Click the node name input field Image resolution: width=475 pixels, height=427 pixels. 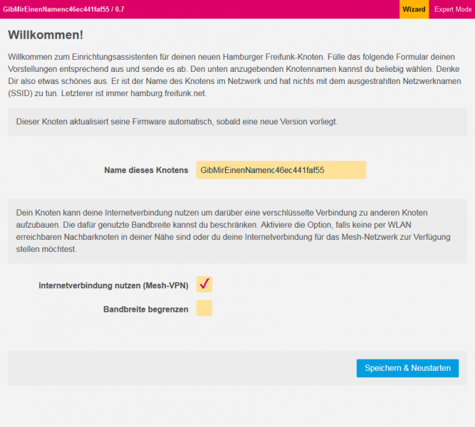point(281,170)
